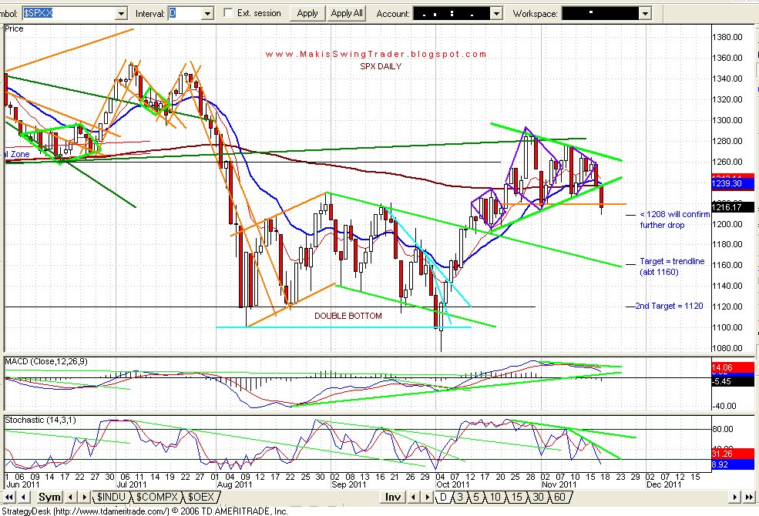Select the 30 minute interval tab
This screenshot has height=516, width=759.
[538, 497]
